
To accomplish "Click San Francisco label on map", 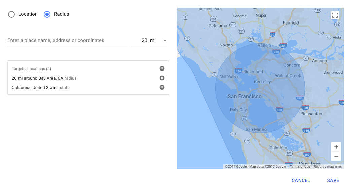I will 245,96.
